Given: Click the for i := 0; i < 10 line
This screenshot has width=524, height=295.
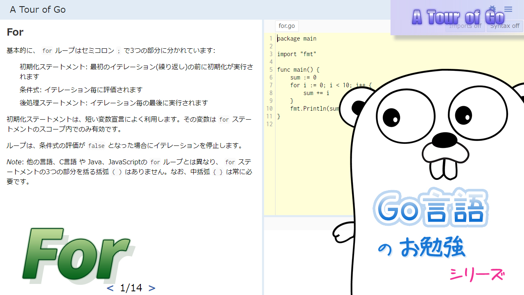Looking at the screenshot, I should click(331, 85).
